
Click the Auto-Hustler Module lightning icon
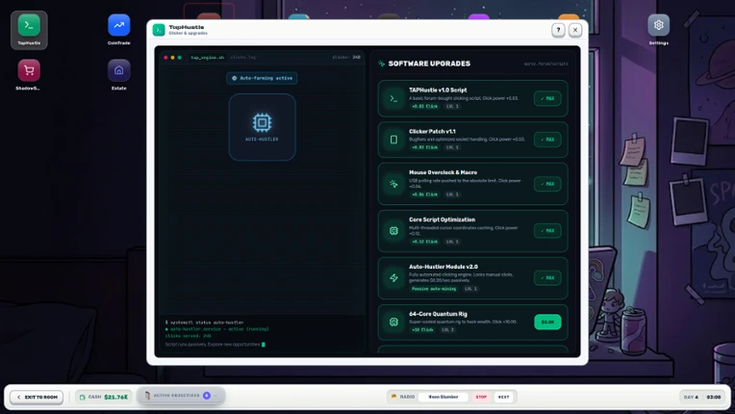(393, 277)
